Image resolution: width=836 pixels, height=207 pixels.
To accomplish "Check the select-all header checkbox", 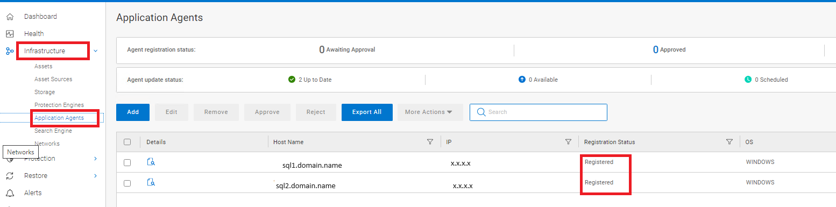I will tap(127, 142).
